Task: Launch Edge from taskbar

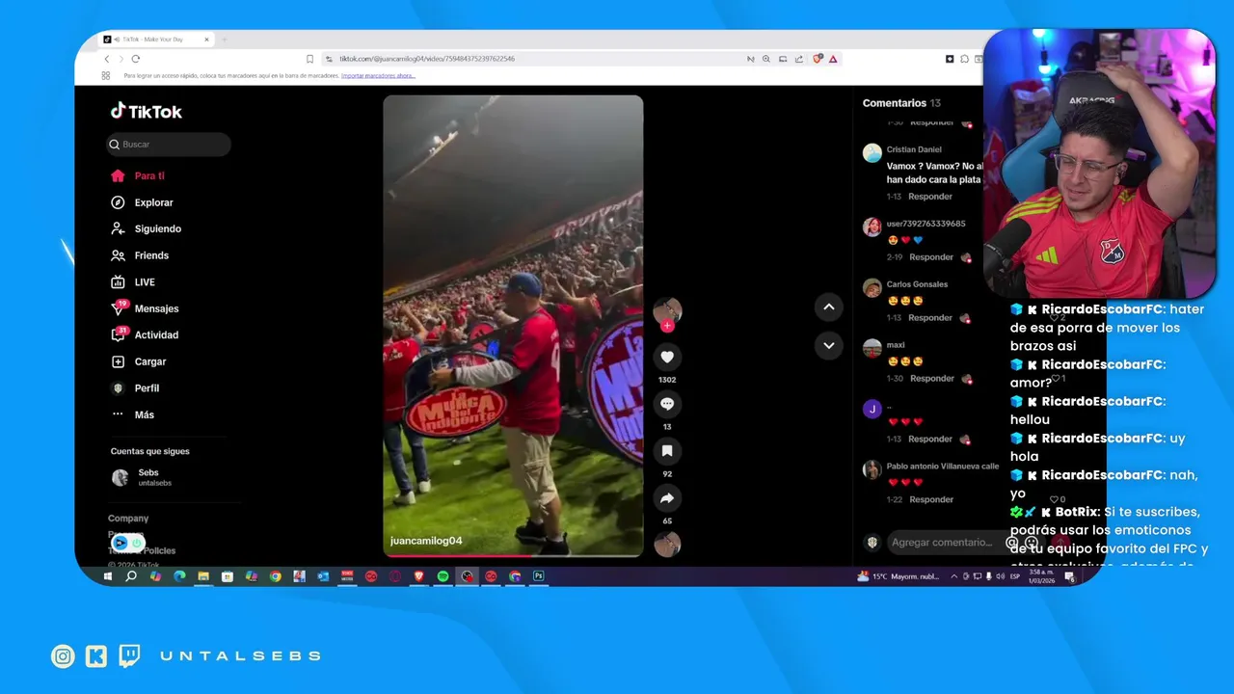Action: click(x=179, y=576)
